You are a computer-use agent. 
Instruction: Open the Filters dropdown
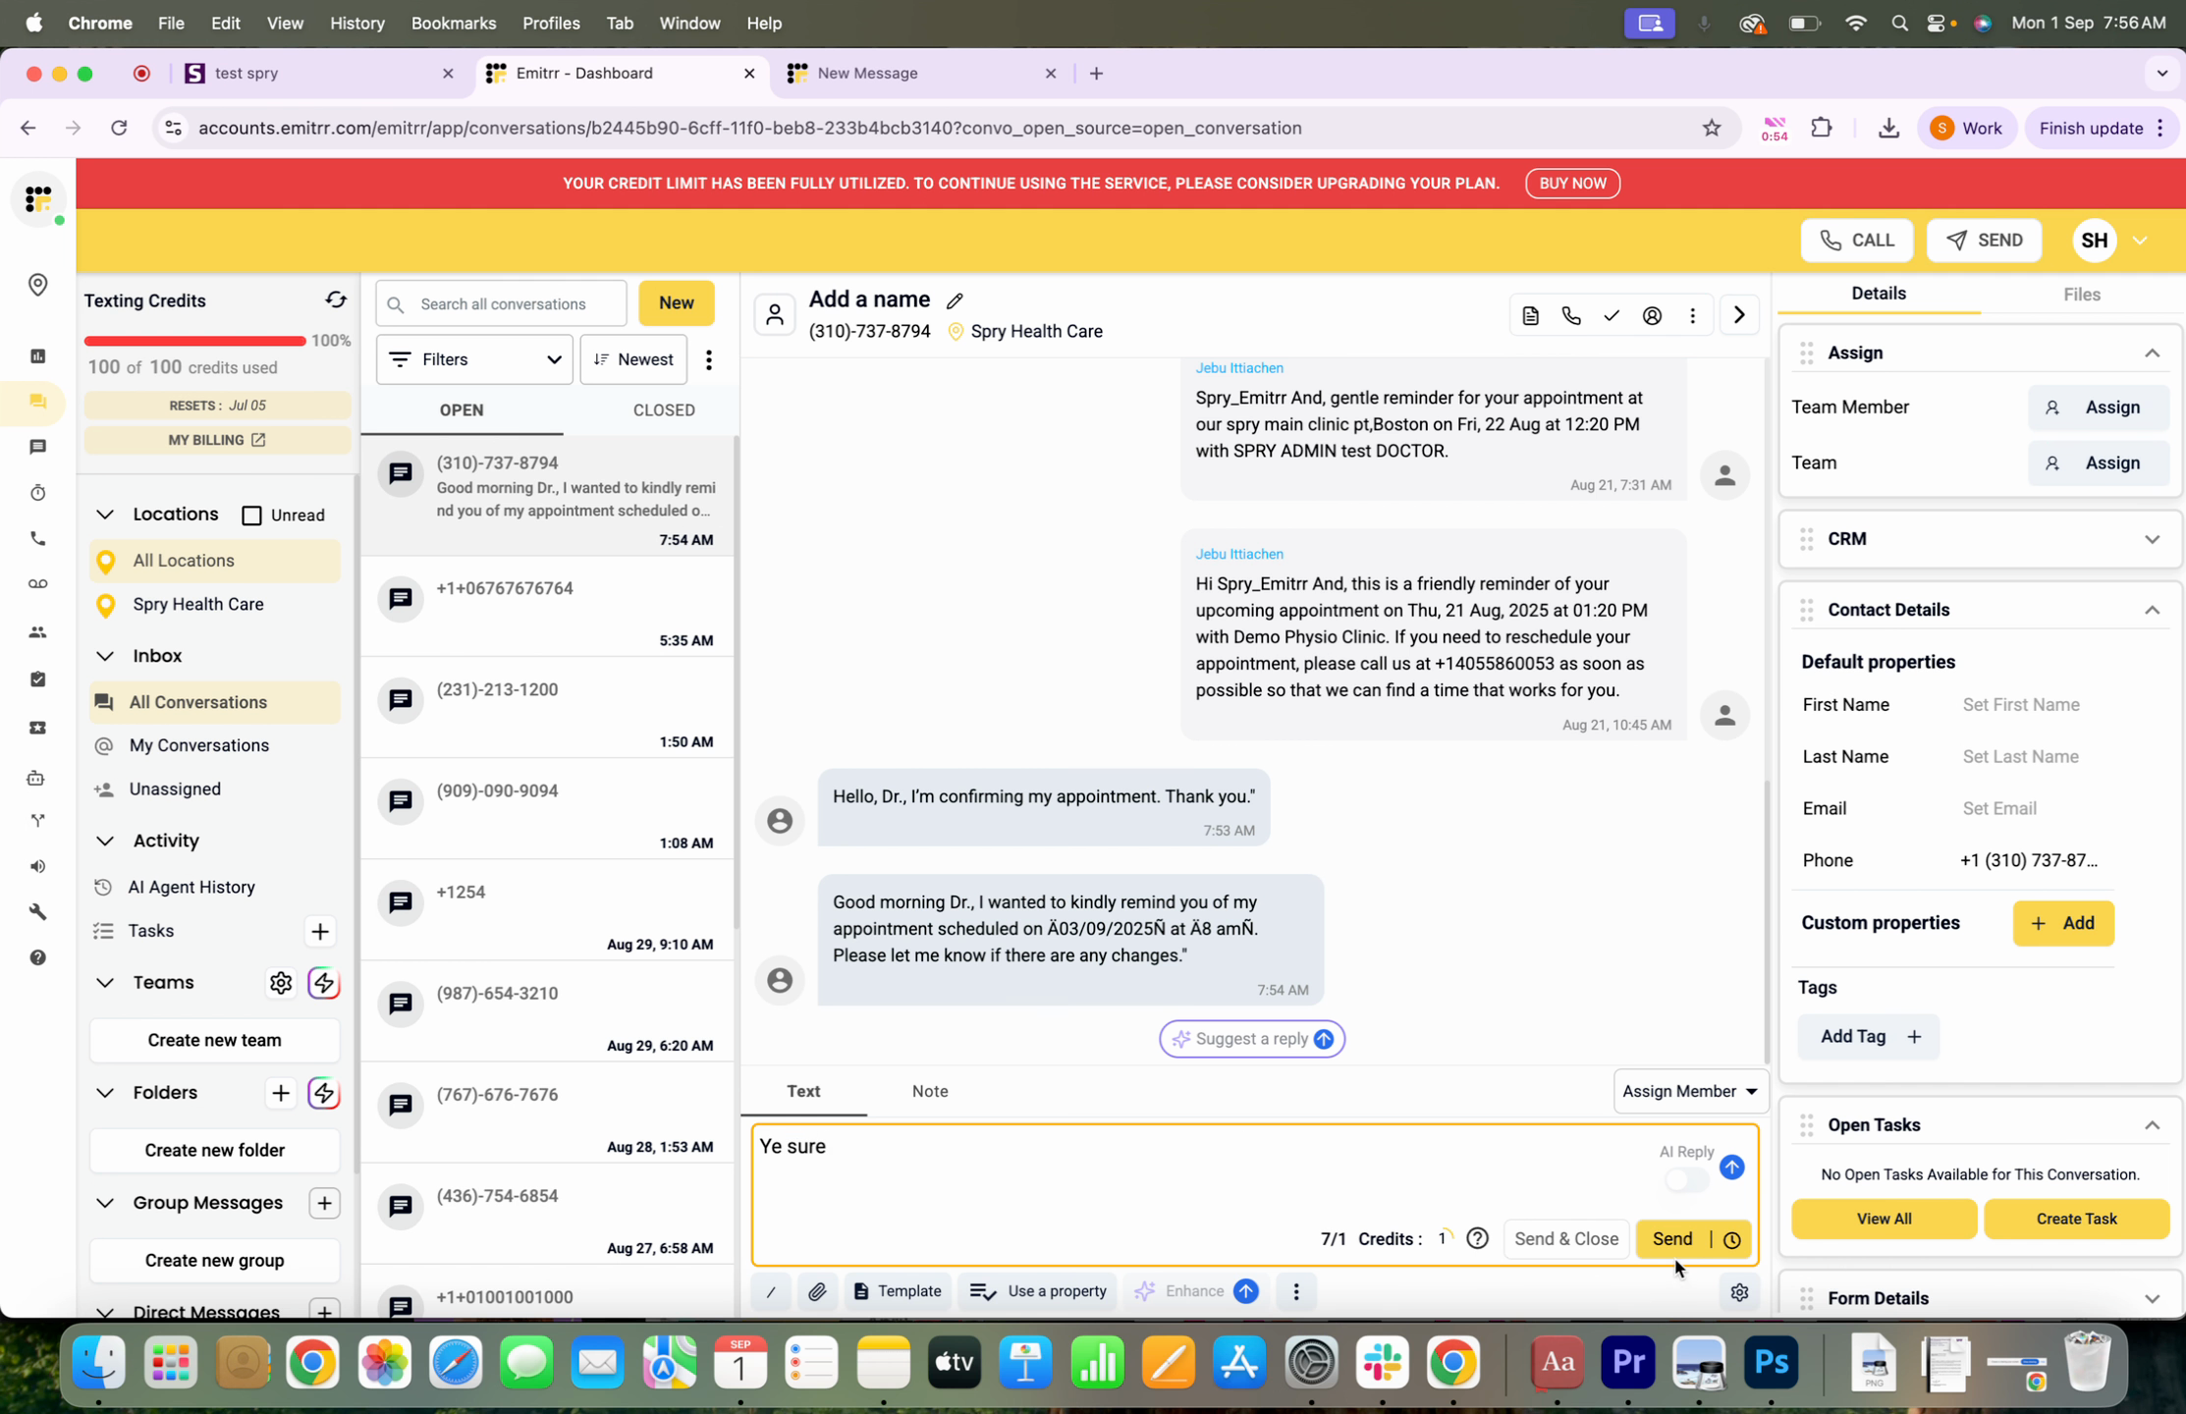pyautogui.click(x=474, y=359)
